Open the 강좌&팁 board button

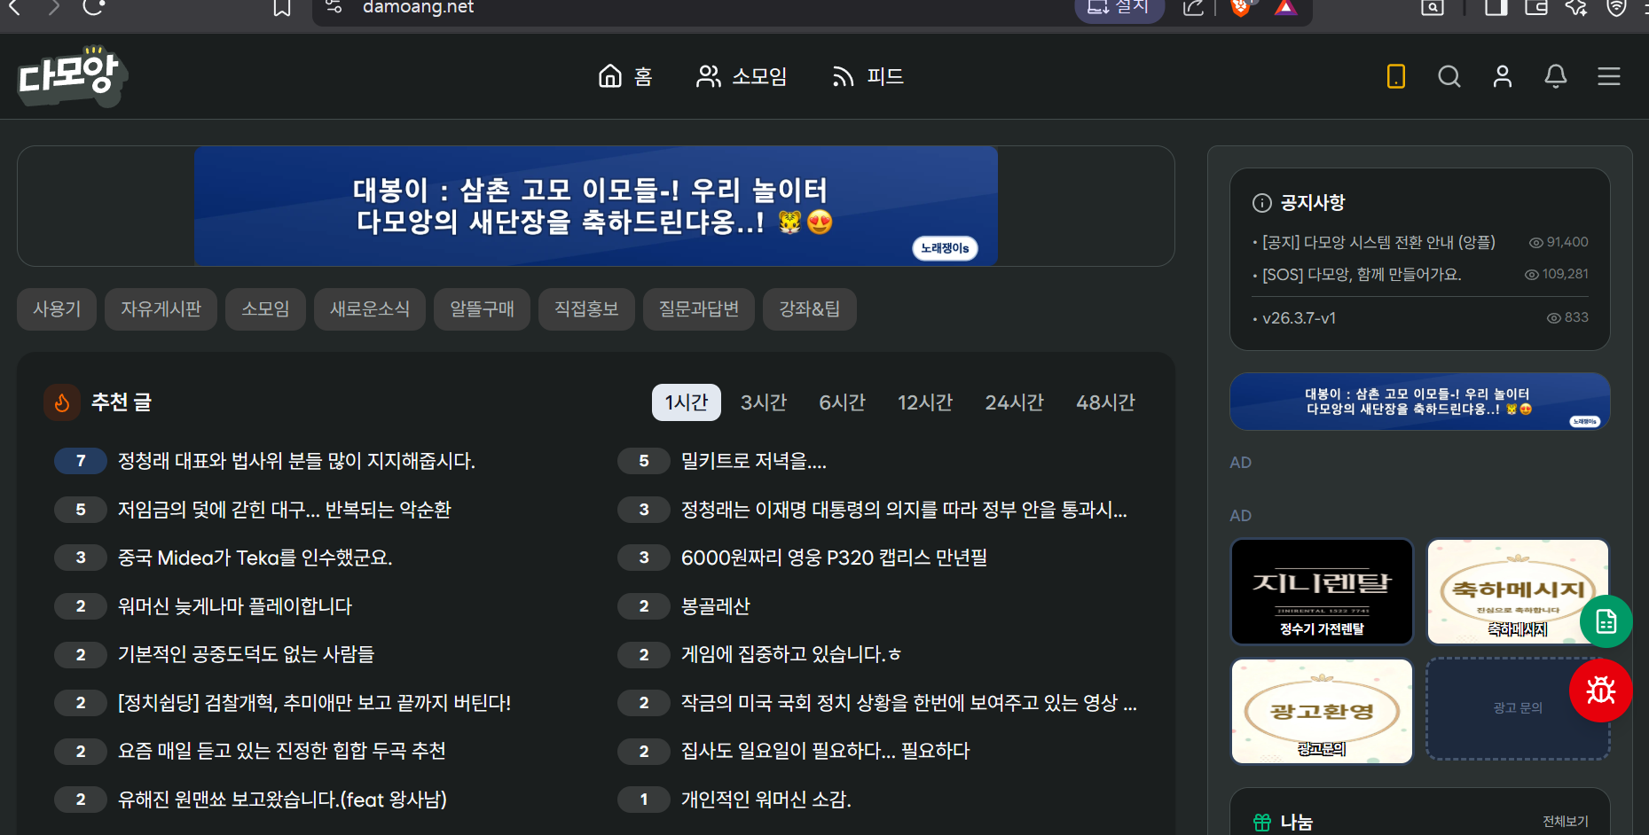(809, 309)
